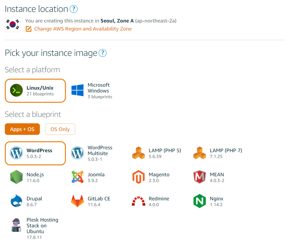
Task: Click the Joomla logo icon
Action: pyautogui.click(x=77, y=177)
